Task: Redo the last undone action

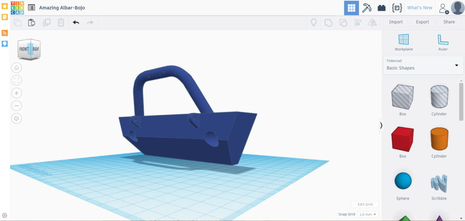Action: [x=90, y=23]
